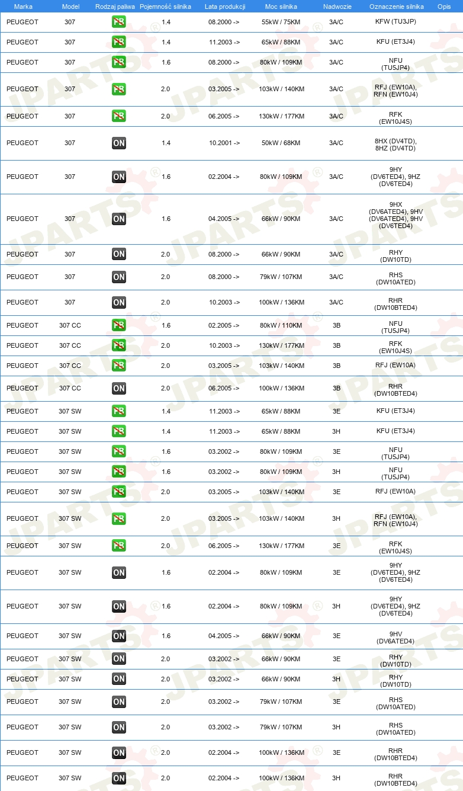The height and width of the screenshot is (791, 463).
Task: Click the Nadwozie column header
Action: coord(337,6)
